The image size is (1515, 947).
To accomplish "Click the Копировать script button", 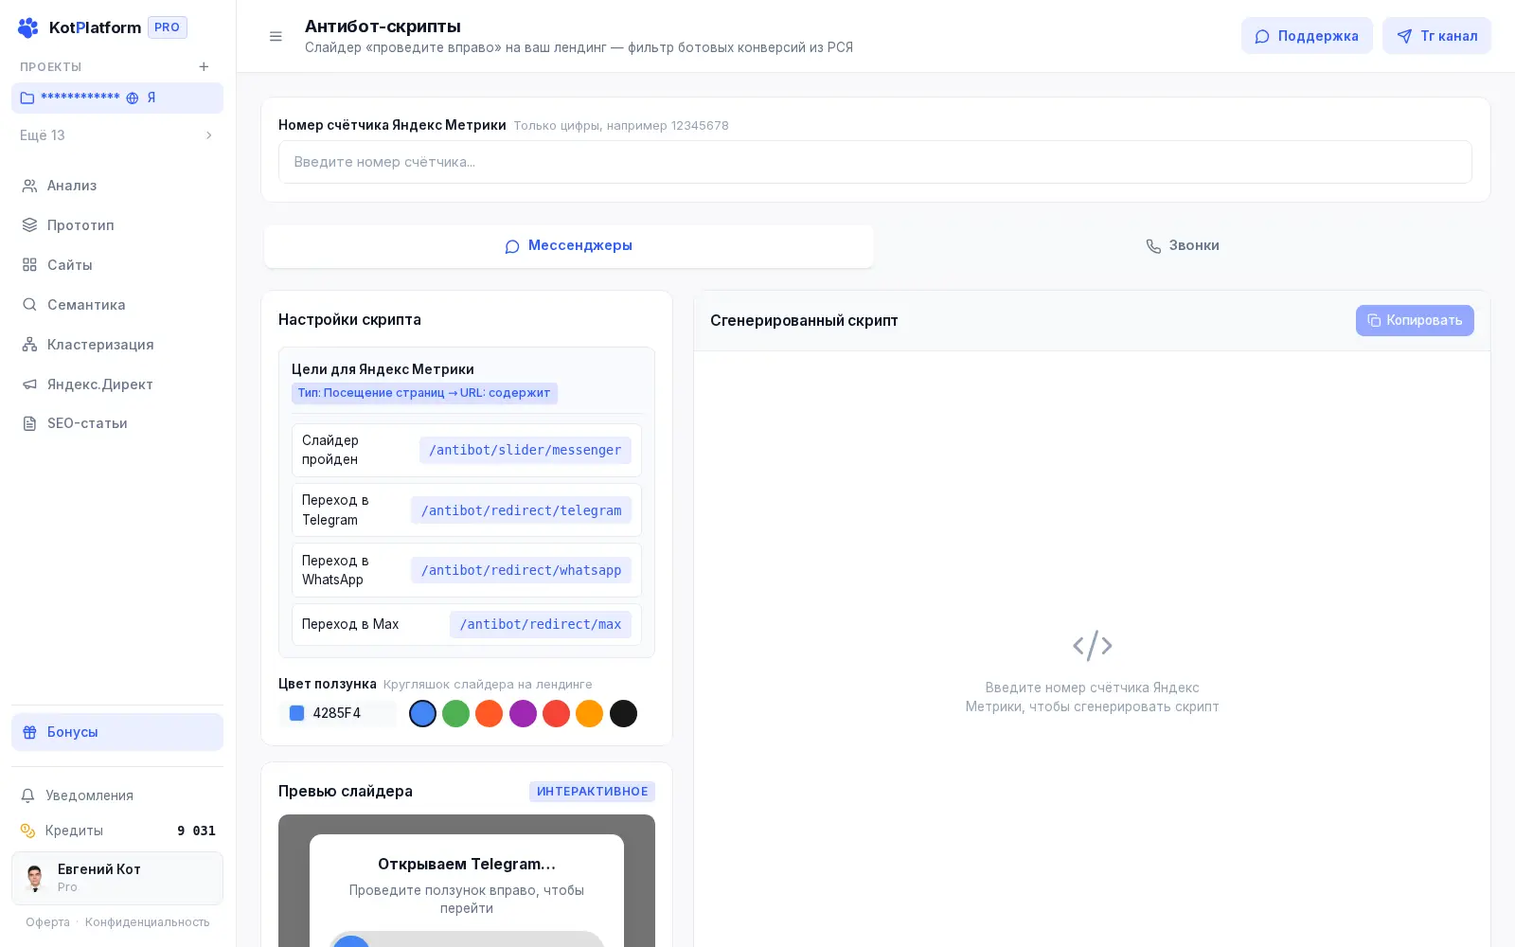I will pyautogui.click(x=1415, y=320).
